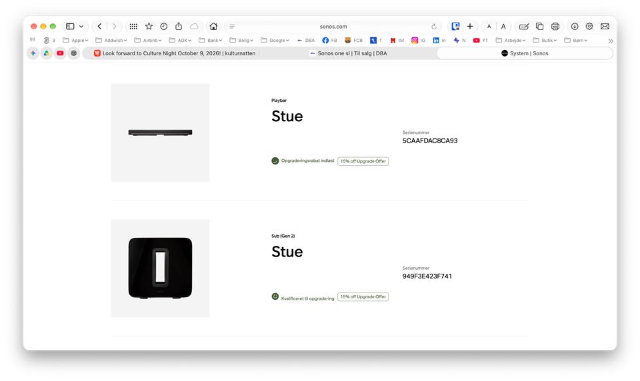
Task: Open website settings gear icon
Action: click(x=589, y=27)
